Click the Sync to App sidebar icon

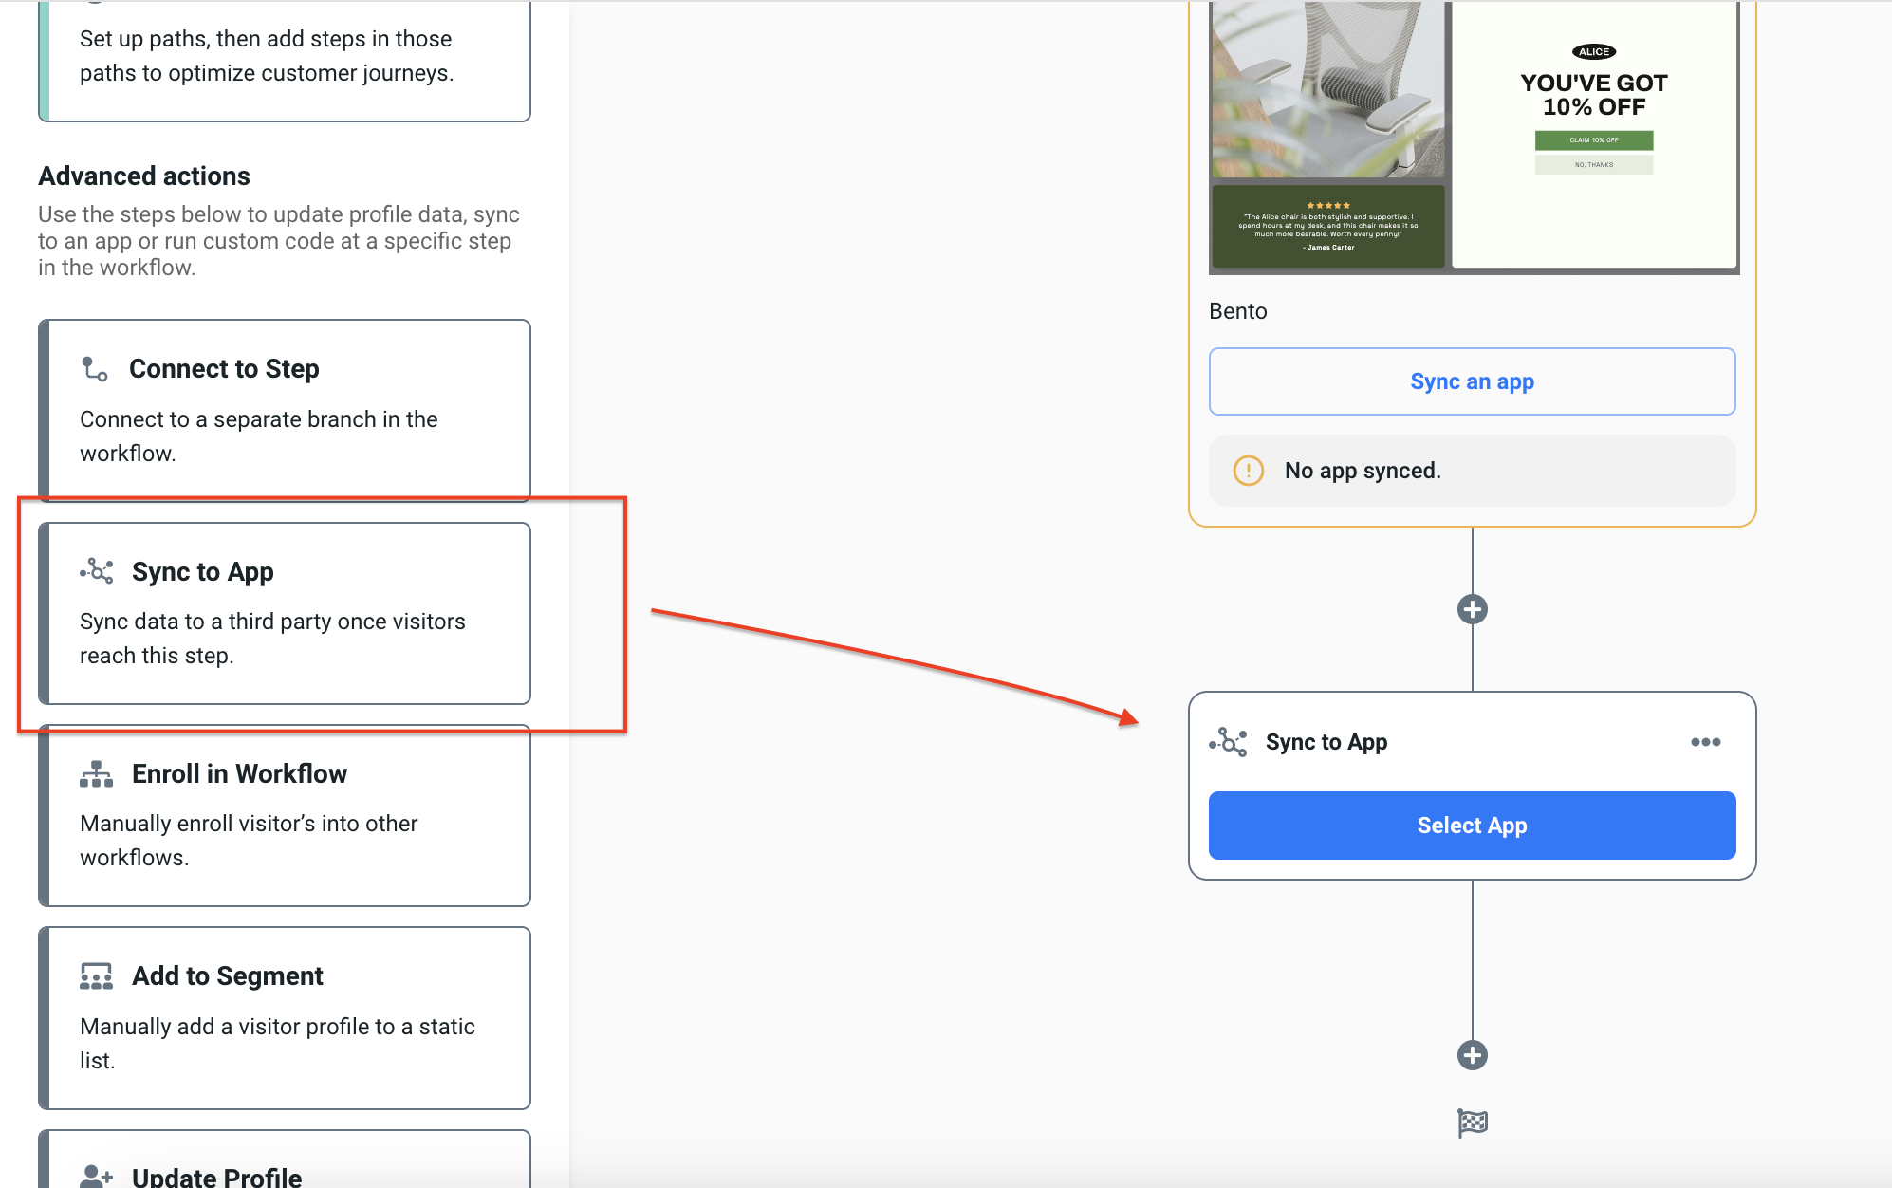point(97,571)
